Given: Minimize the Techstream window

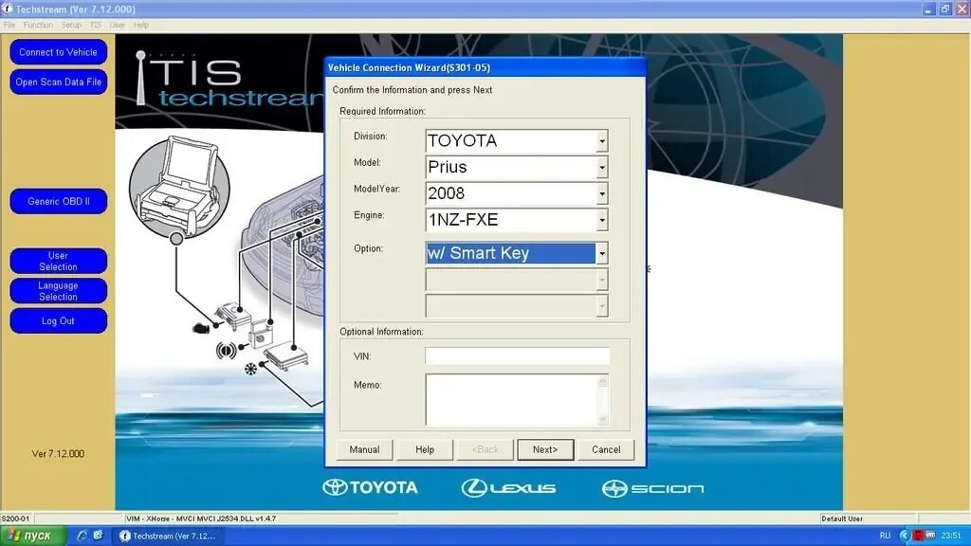Looking at the screenshot, I should click(927, 9).
